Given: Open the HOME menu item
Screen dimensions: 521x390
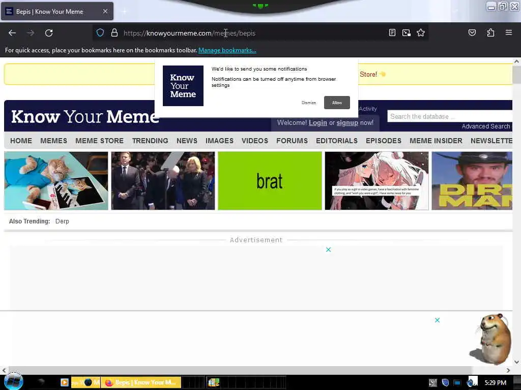Looking at the screenshot, I should pyautogui.click(x=21, y=141).
